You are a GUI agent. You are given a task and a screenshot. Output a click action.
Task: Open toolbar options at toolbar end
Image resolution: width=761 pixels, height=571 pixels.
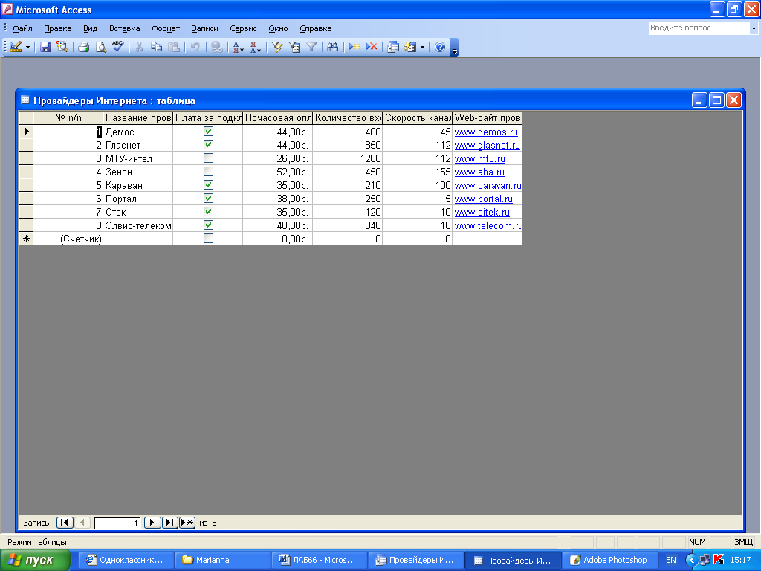pos(454,47)
